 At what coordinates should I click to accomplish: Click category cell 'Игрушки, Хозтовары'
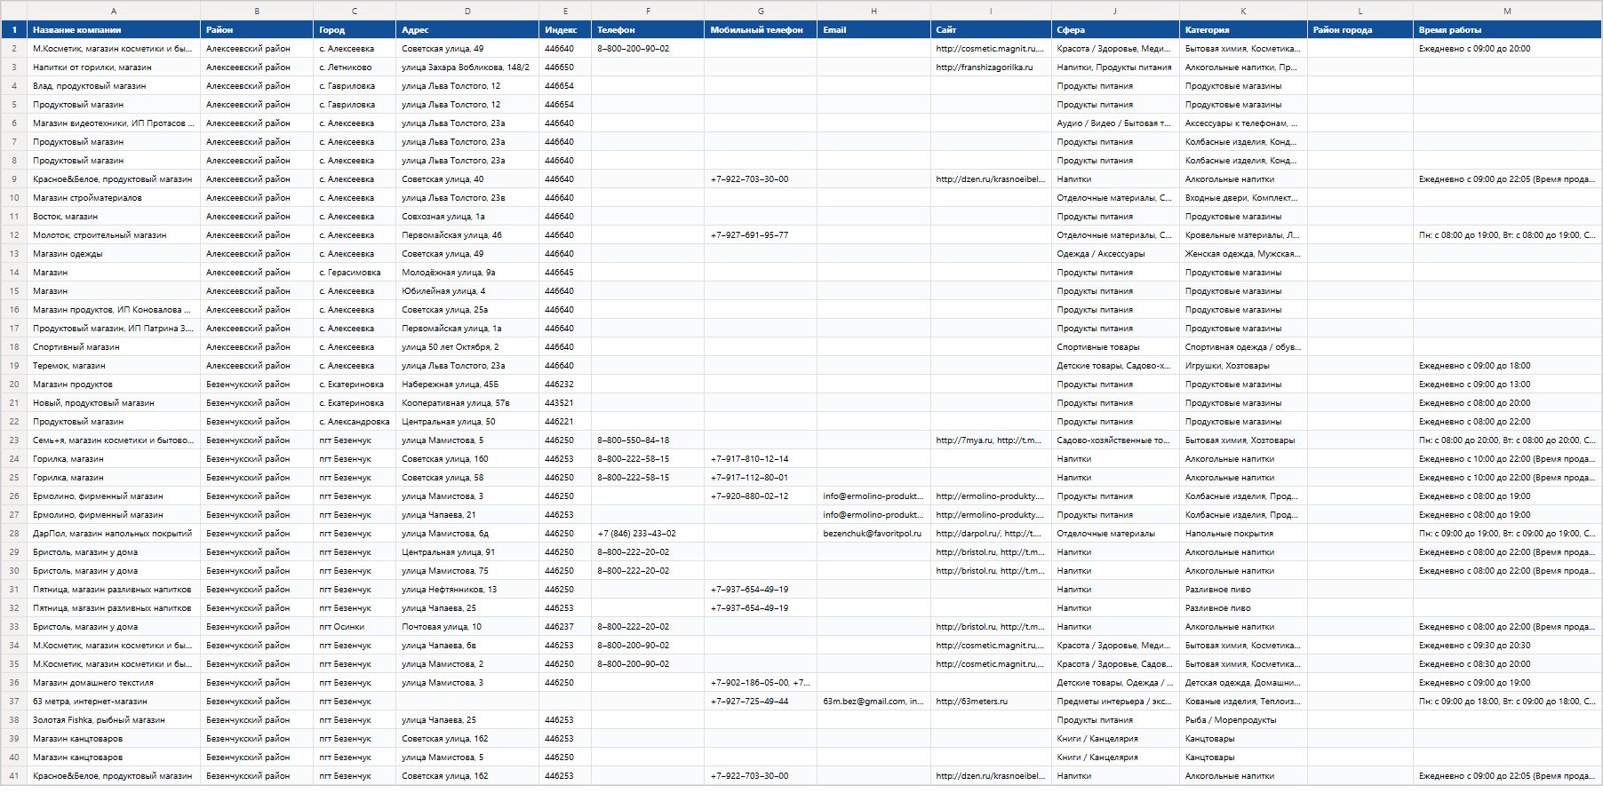click(1243, 366)
